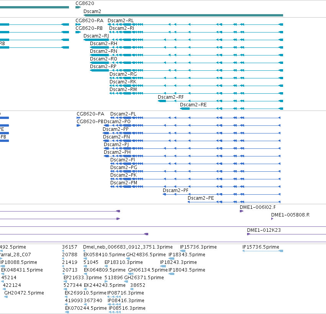Select the Dscam2-PP protein label
This screenshot has height=314, width=326.
point(116,129)
